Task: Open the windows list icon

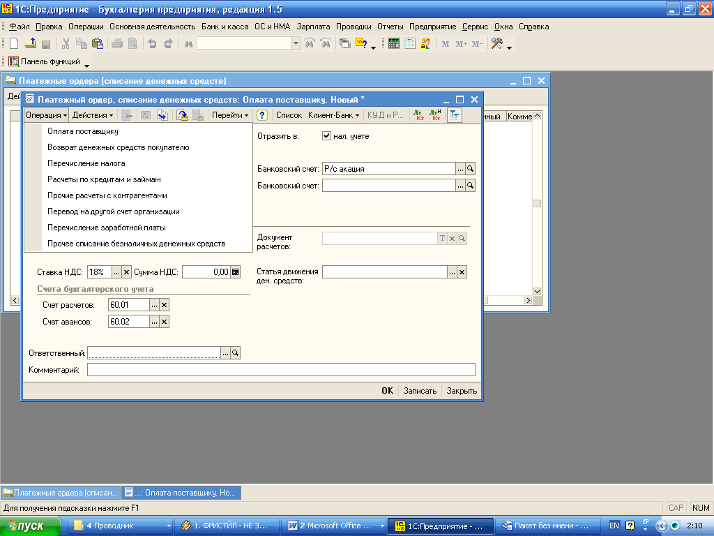Action: tap(345, 44)
